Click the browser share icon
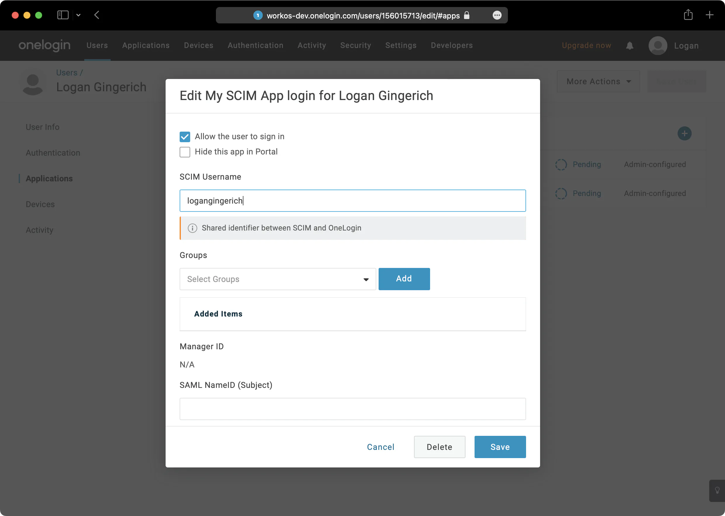 point(688,15)
